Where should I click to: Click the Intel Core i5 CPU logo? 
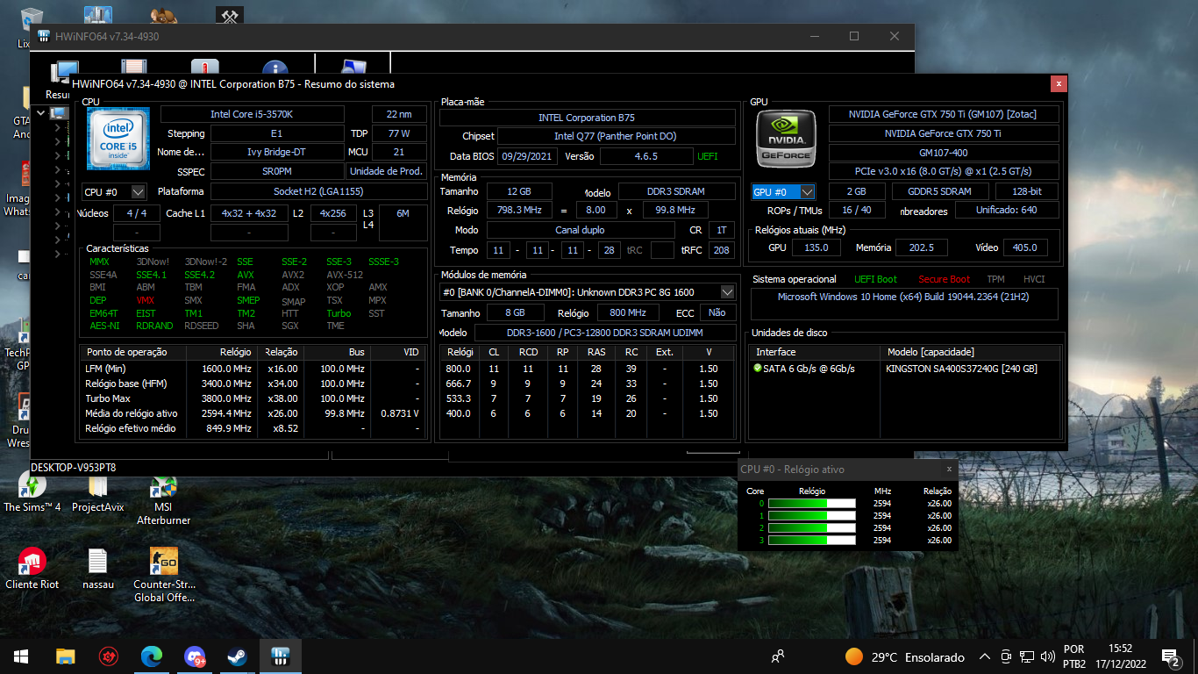118,139
